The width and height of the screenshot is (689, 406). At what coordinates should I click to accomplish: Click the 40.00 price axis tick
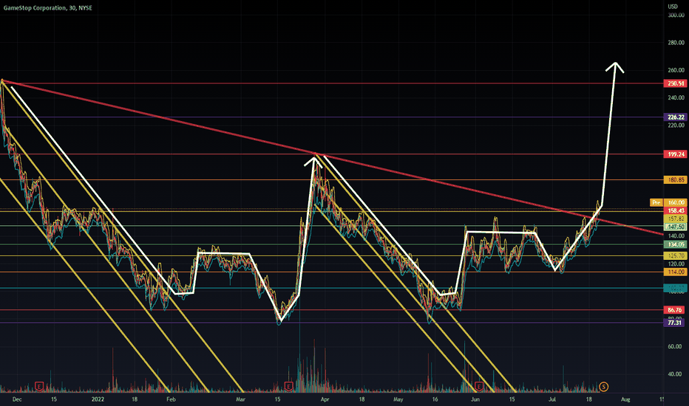tap(674, 374)
